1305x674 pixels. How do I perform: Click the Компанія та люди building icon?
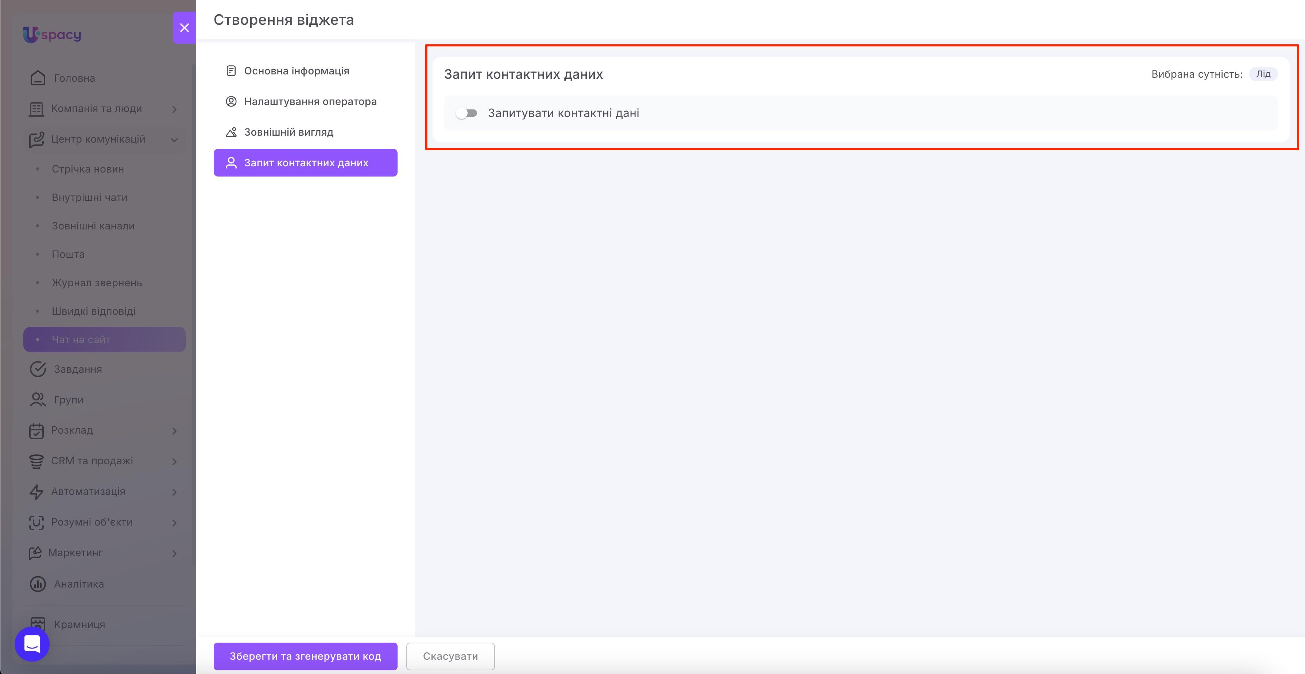pyautogui.click(x=36, y=109)
